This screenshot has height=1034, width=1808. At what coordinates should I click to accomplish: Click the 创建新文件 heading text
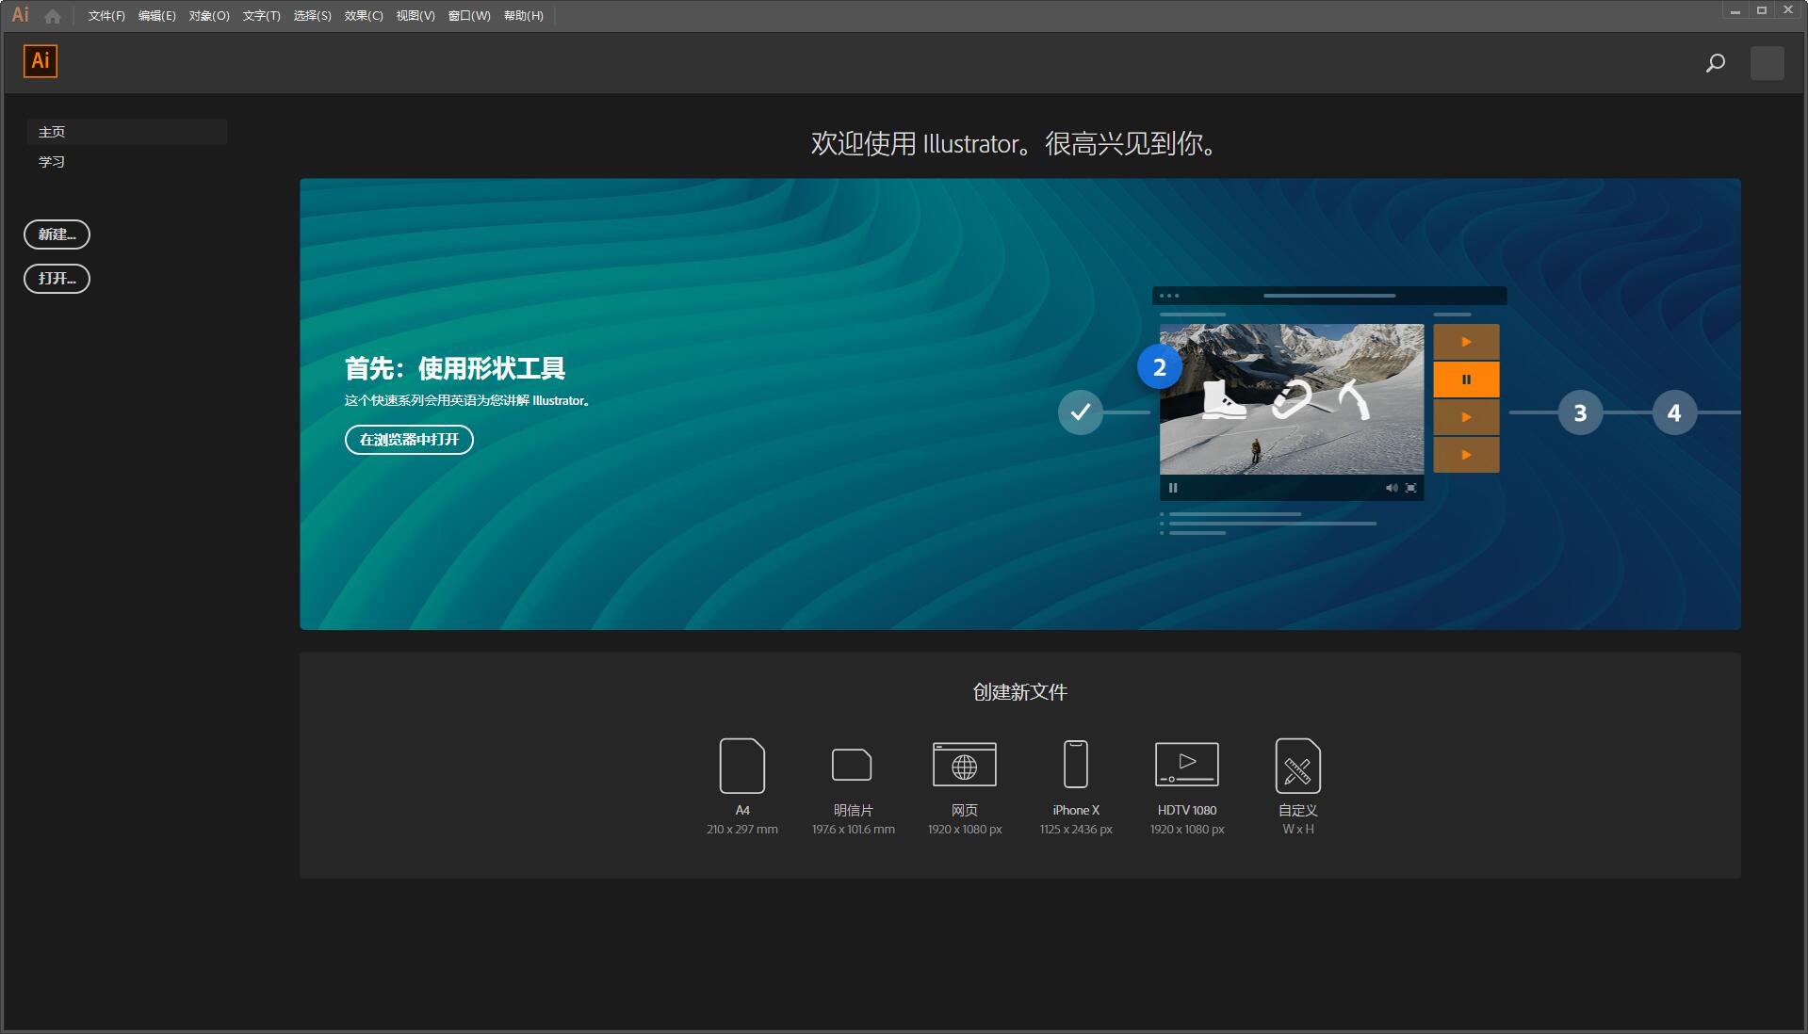pyautogui.click(x=1020, y=692)
